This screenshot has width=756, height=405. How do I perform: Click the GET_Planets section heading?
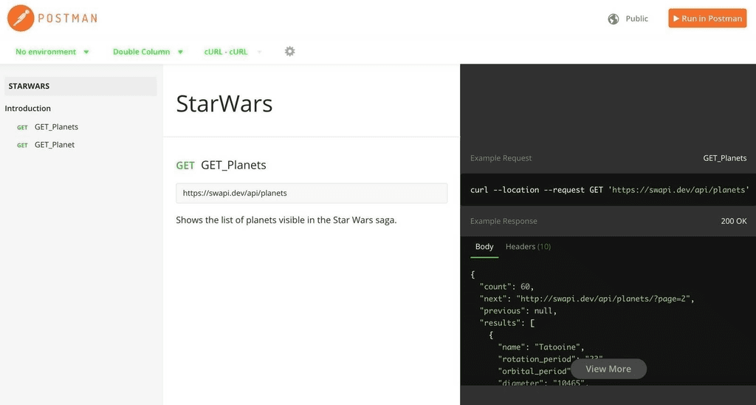[x=233, y=165]
